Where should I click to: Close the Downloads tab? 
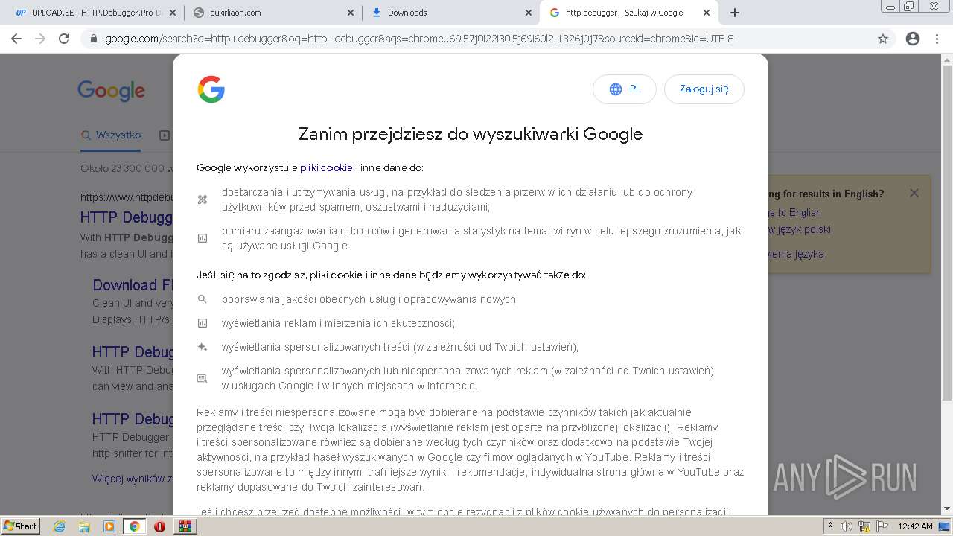[x=529, y=13]
